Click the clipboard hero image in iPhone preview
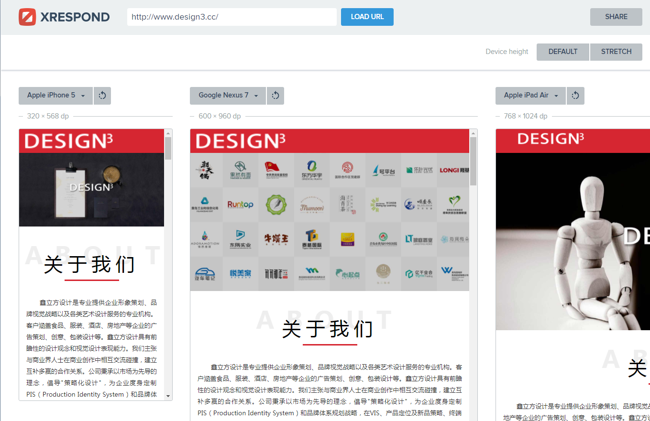 click(91, 190)
